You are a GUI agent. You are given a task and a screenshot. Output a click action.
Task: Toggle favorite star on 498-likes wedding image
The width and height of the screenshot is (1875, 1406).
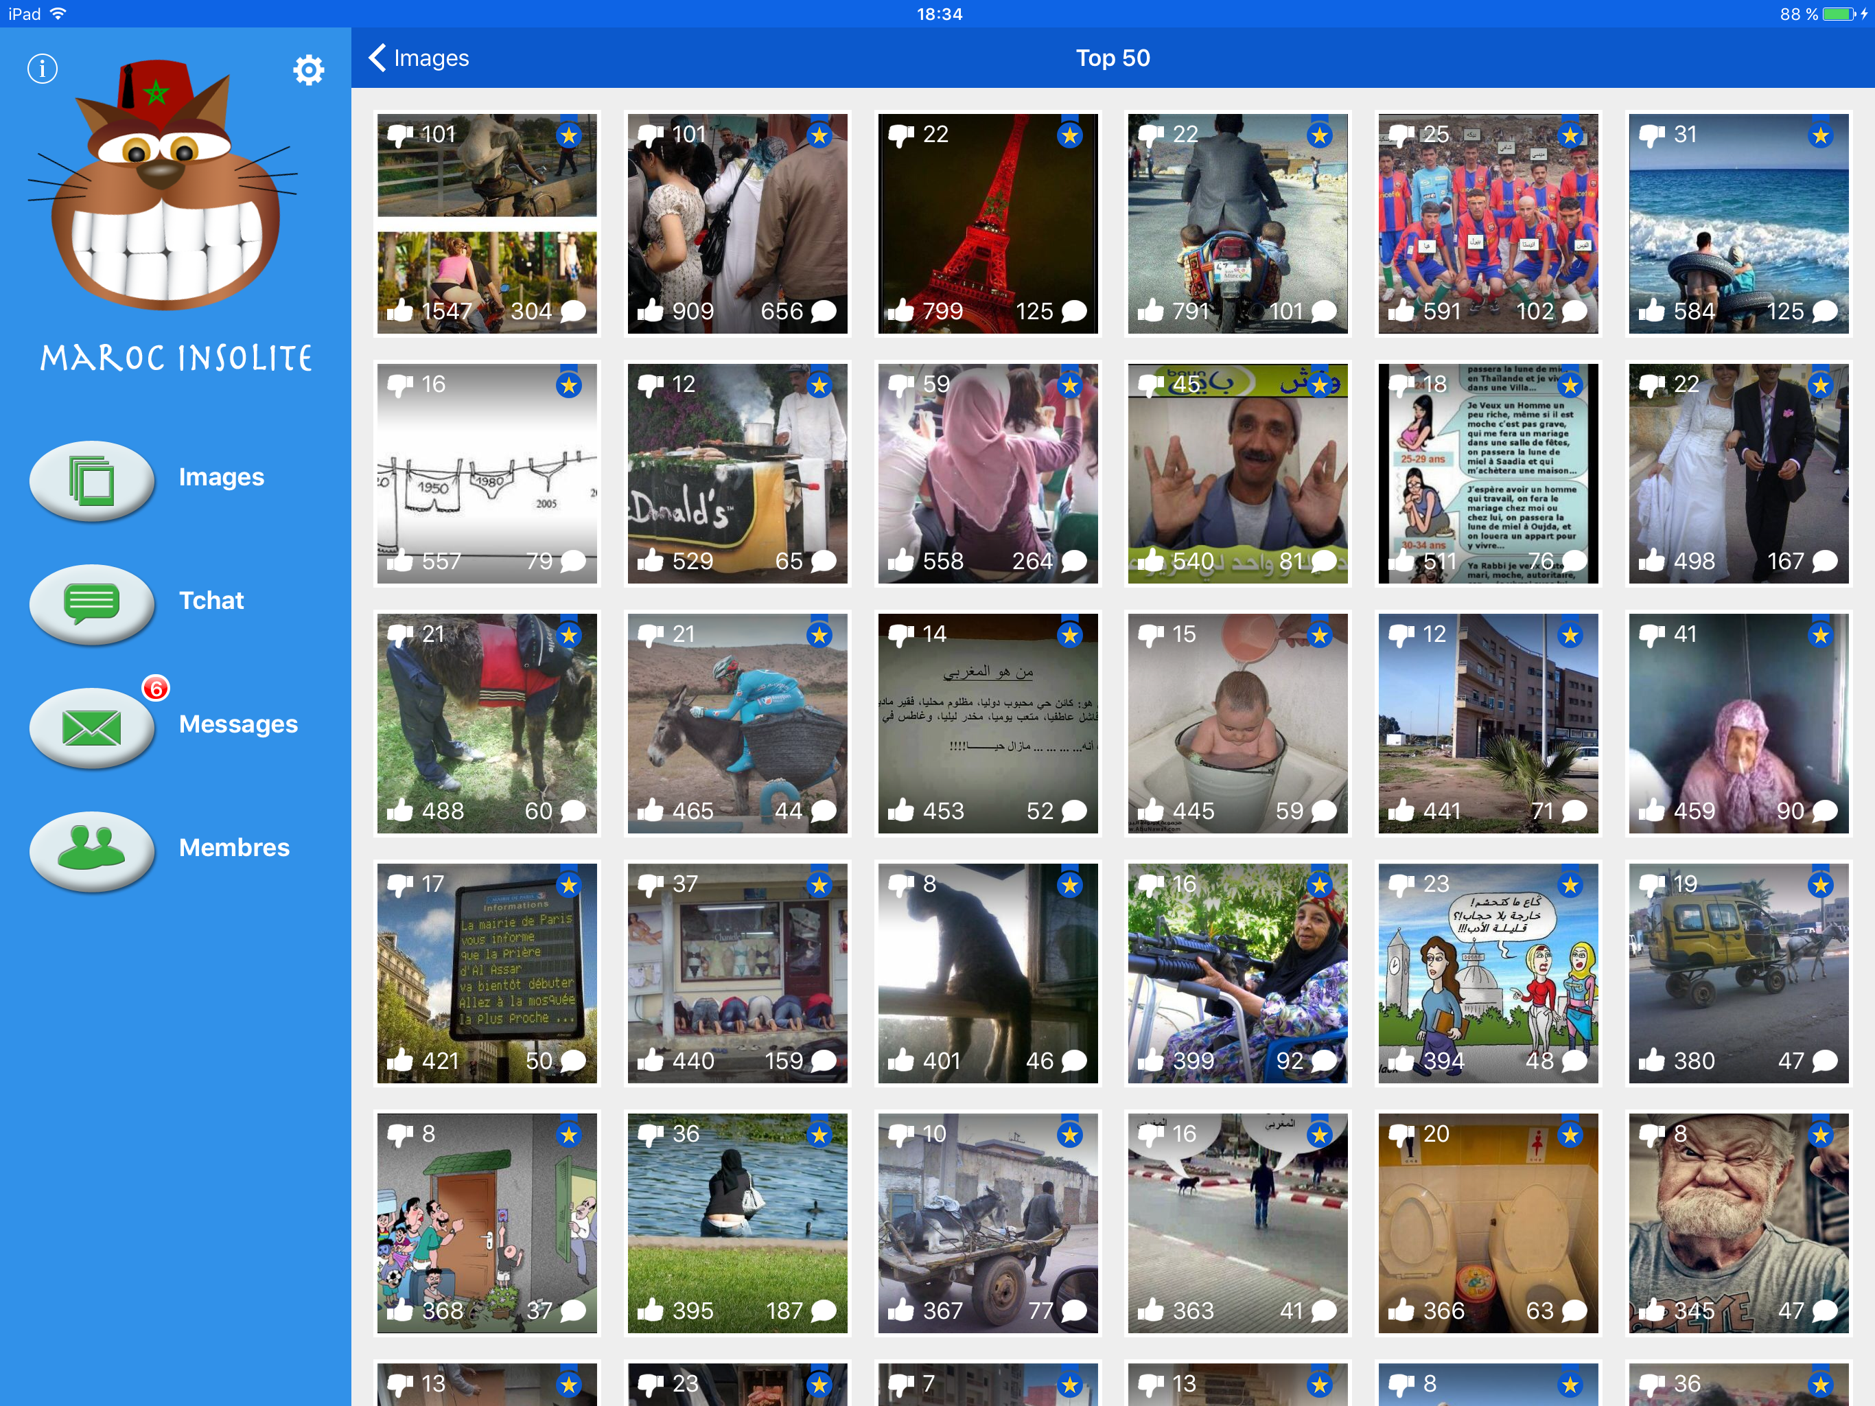(x=1820, y=385)
